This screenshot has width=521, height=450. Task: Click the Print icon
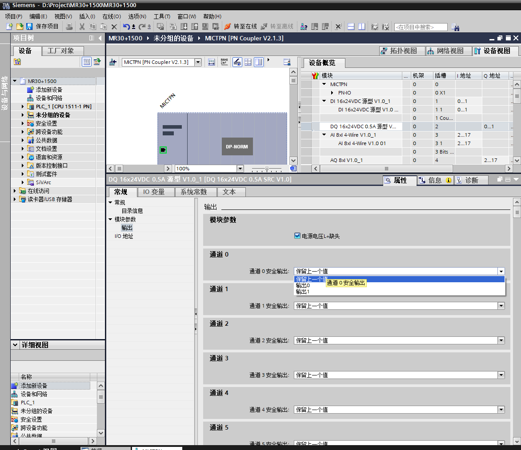click(69, 27)
